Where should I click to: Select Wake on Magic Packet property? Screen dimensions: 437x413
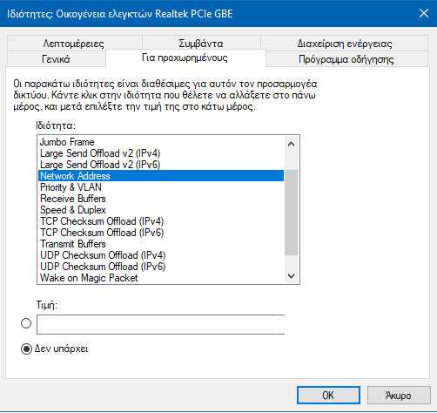pyautogui.click(x=161, y=278)
